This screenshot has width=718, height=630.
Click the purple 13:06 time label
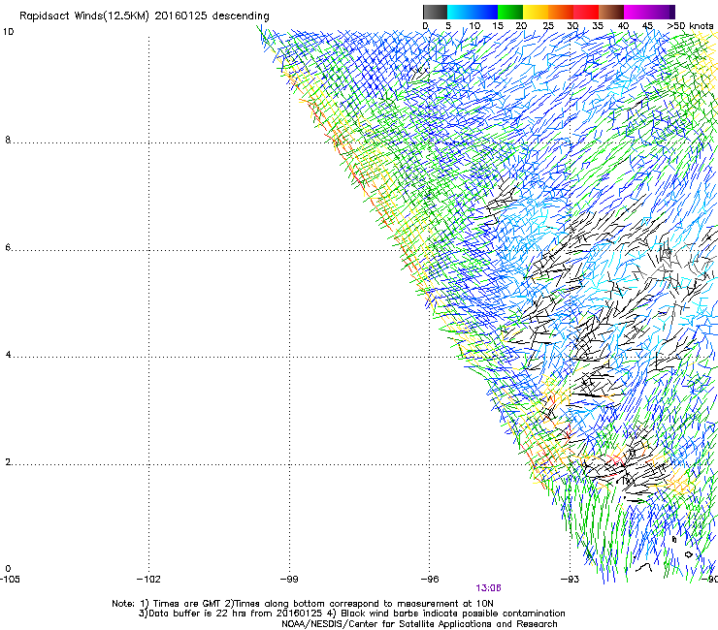(x=488, y=588)
